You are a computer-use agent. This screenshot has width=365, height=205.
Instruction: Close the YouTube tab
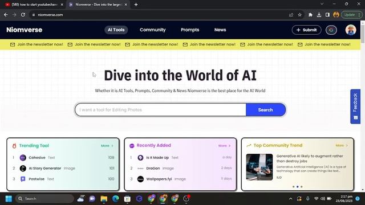tap(62, 5)
